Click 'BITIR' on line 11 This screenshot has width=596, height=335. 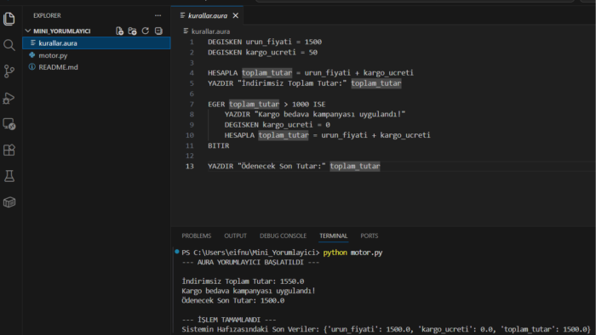click(x=219, y=145)
